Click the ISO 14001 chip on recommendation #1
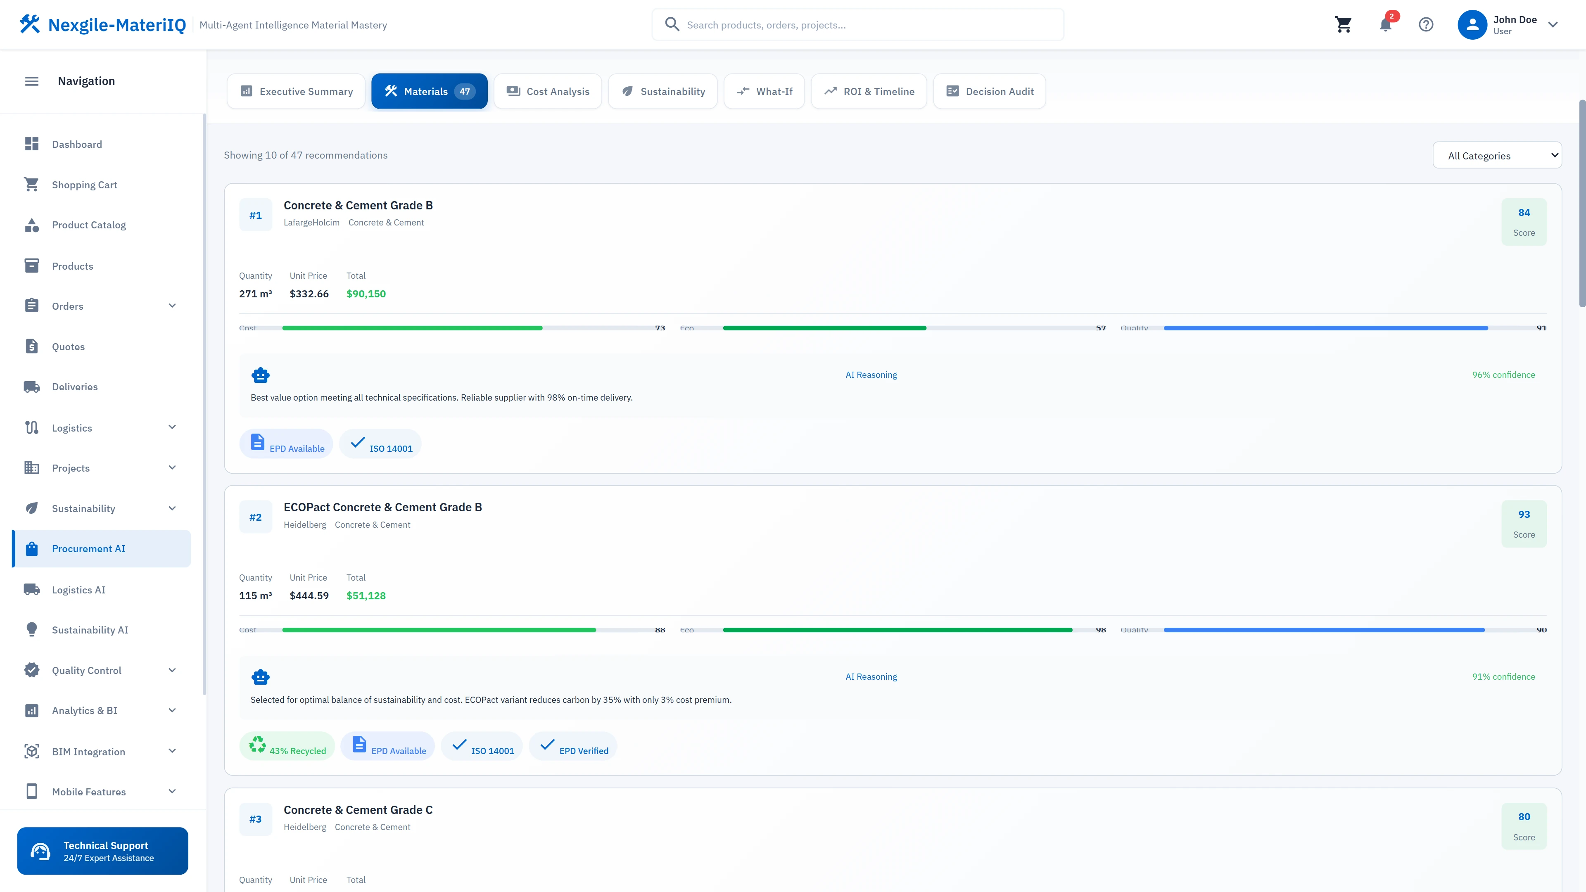This screenshot has width=1586, height=892. tap(380, 444)
